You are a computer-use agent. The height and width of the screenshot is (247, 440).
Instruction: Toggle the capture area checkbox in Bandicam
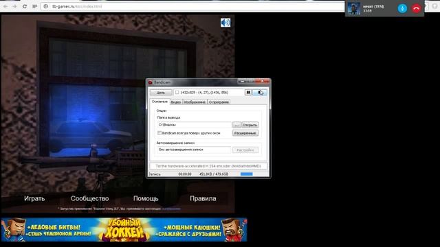tap(177, 92)
